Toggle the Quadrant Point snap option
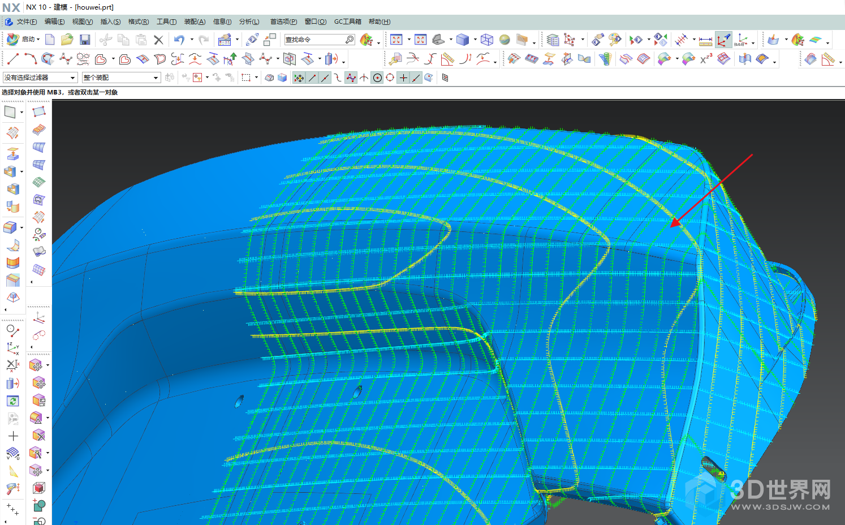845x525 pixels. (x=390, y=78)
